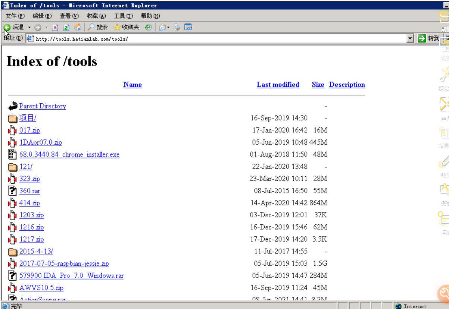Click the AWVS10.5.zip link
Viewport: 449px width, 309px height.
point(41,288)
